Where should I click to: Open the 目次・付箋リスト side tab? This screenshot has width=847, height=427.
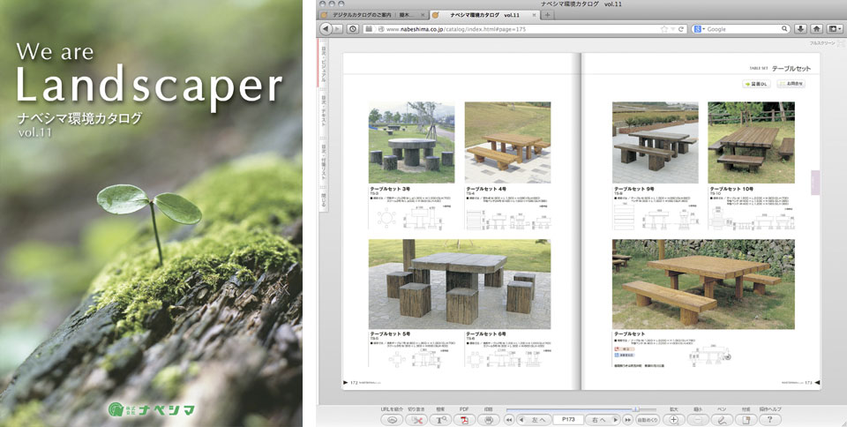[x=324, y=160]
